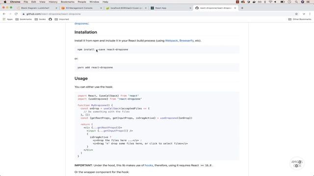Open the Help menu
Viewport: 314px width, 176px height.
105,2
